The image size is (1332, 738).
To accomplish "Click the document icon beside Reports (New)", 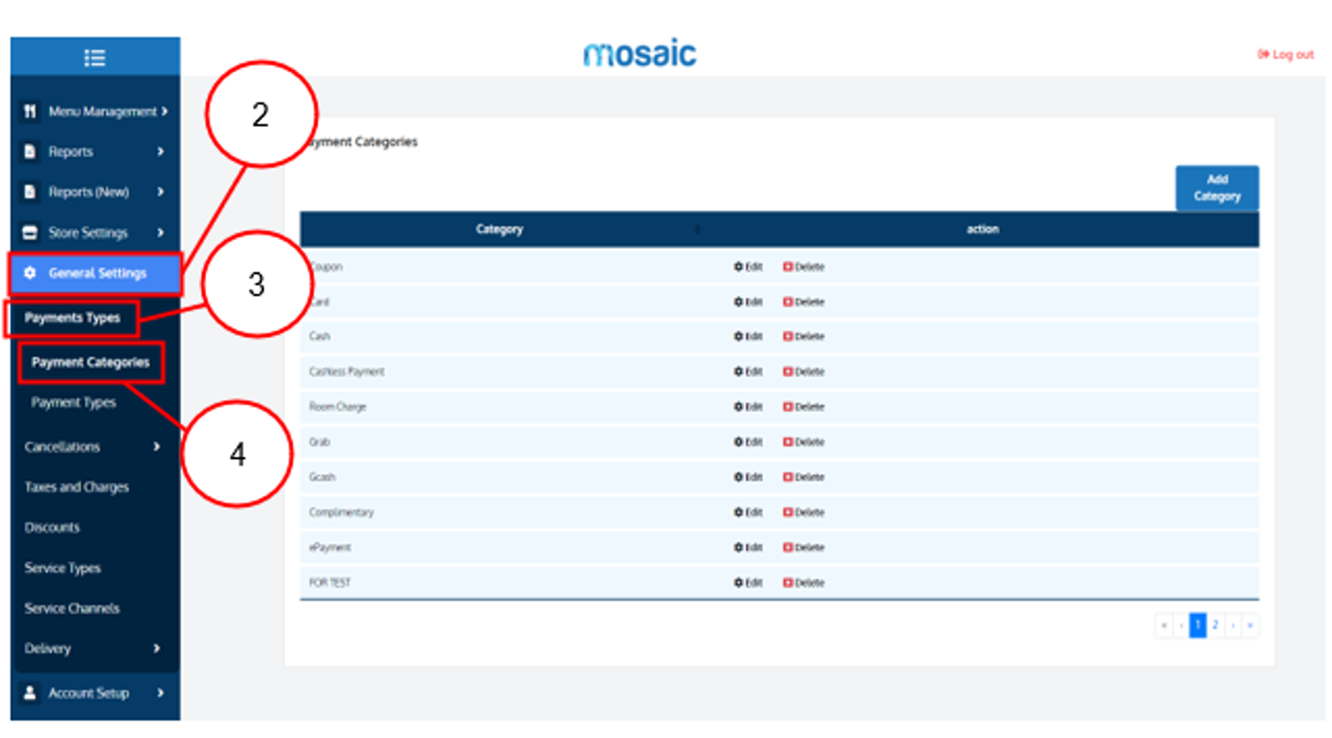I will [x=30, y=191].
